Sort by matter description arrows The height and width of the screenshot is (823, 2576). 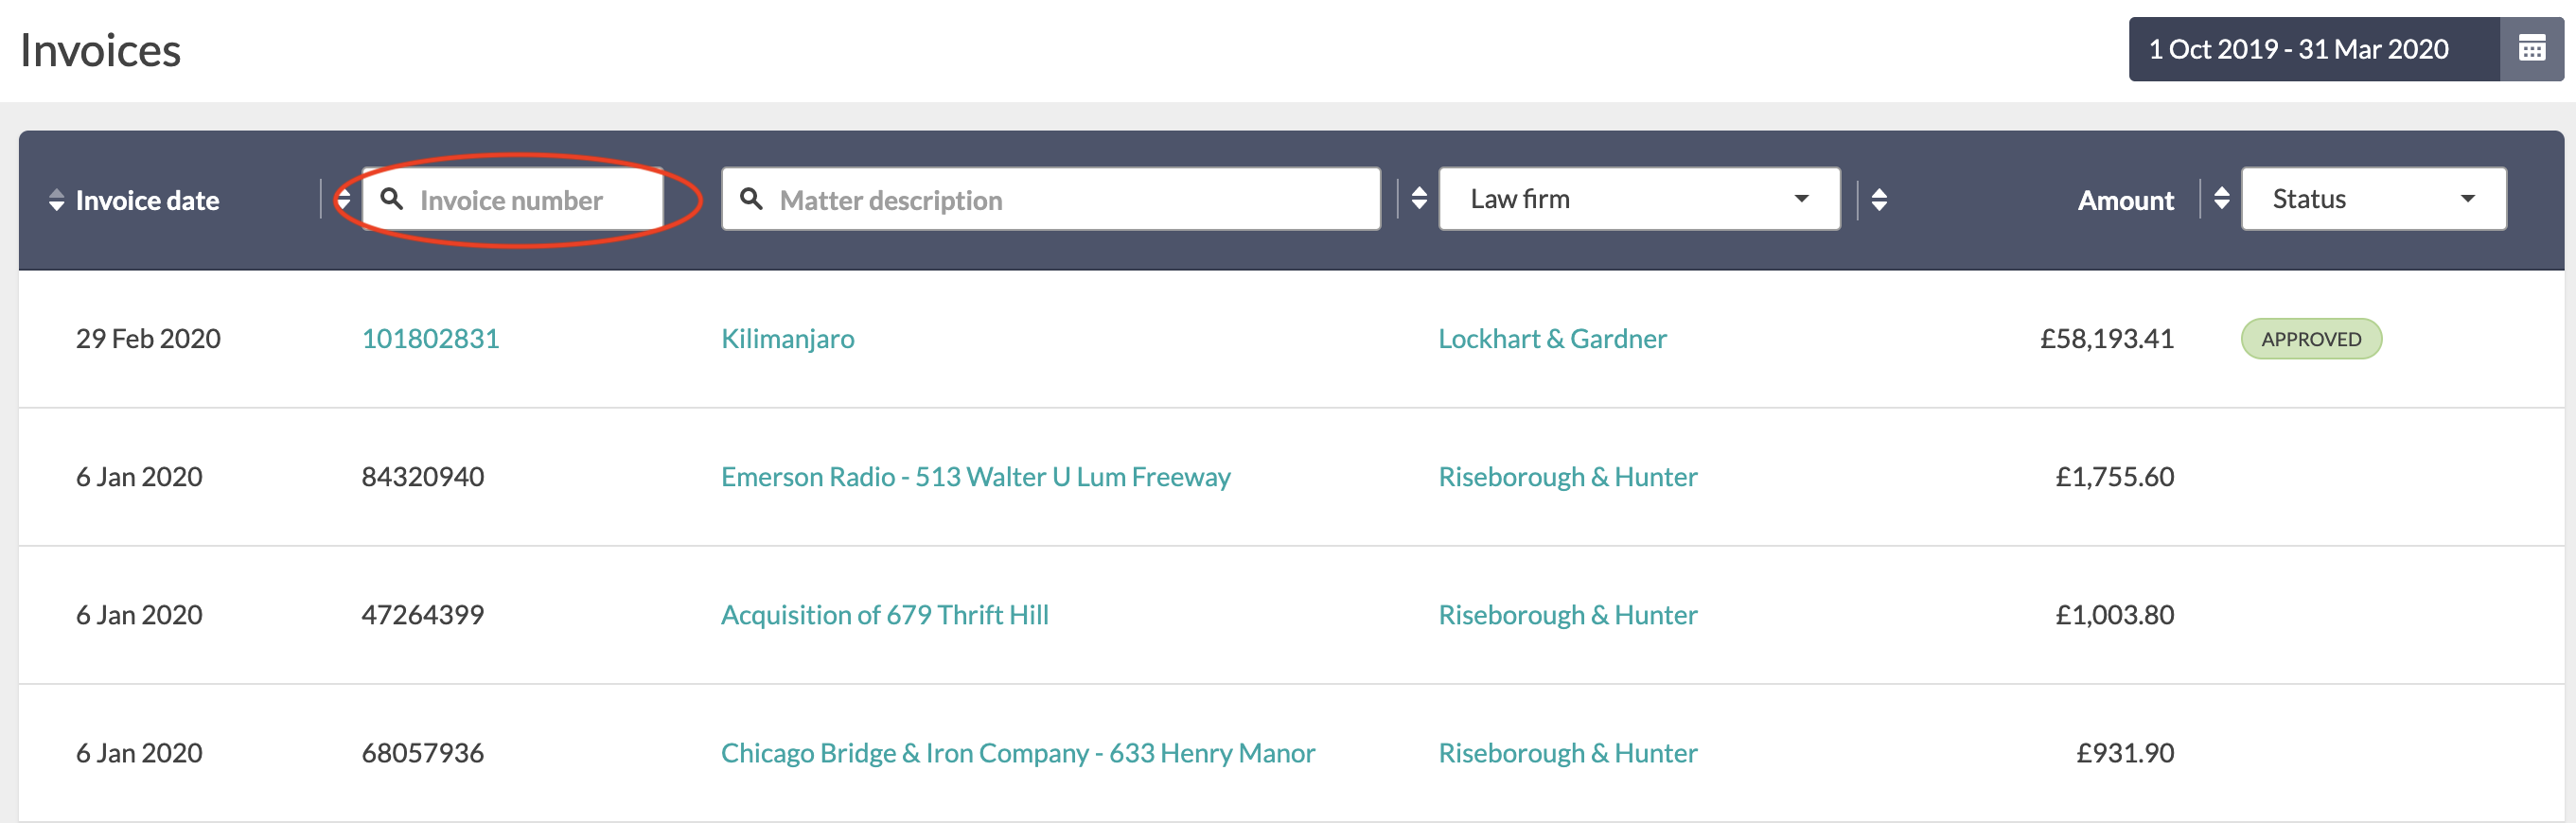click(x=1418, y=199)
